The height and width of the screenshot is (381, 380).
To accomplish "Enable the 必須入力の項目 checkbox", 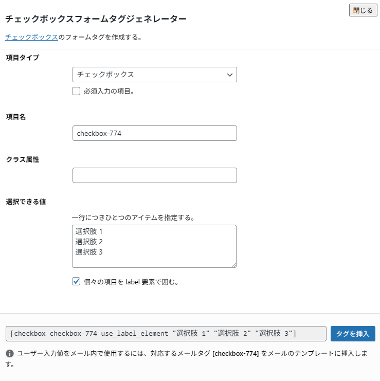I will click(x=76, y=92).
